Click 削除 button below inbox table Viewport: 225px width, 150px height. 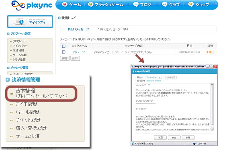(x=75, y=58)
